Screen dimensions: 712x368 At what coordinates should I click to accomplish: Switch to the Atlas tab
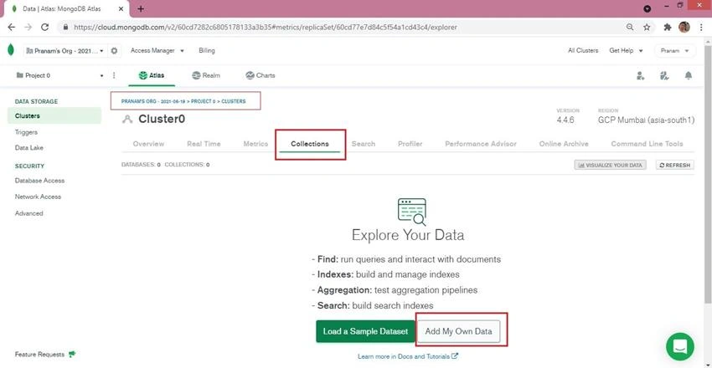click(x=152, y=75)
